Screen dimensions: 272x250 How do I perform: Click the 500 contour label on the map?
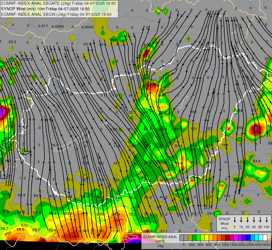(24, 225)
